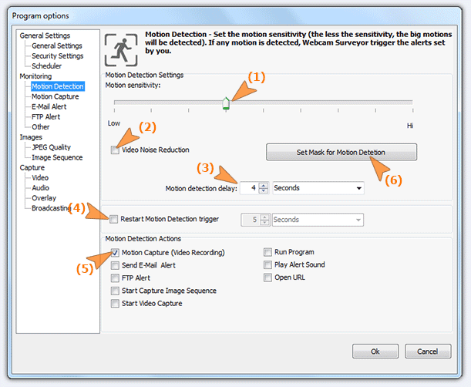Enable Video Noise Reduction checkbox

(x=115, y=150)
